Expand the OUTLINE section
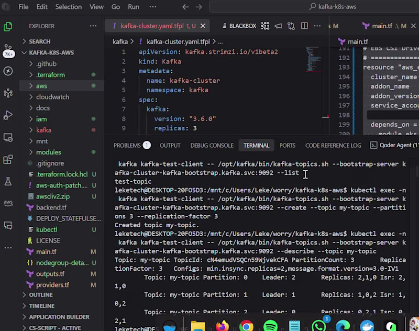 tap(41, 295)
